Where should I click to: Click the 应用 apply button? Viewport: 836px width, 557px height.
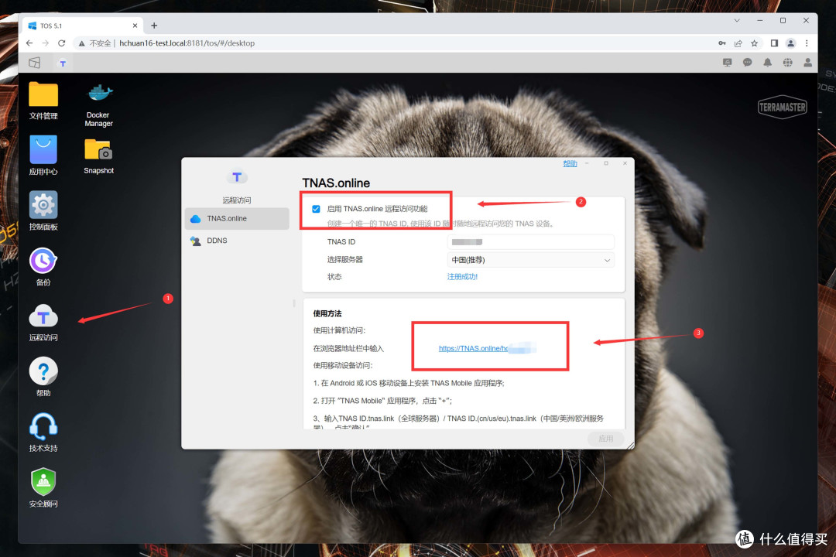point(605,439)
